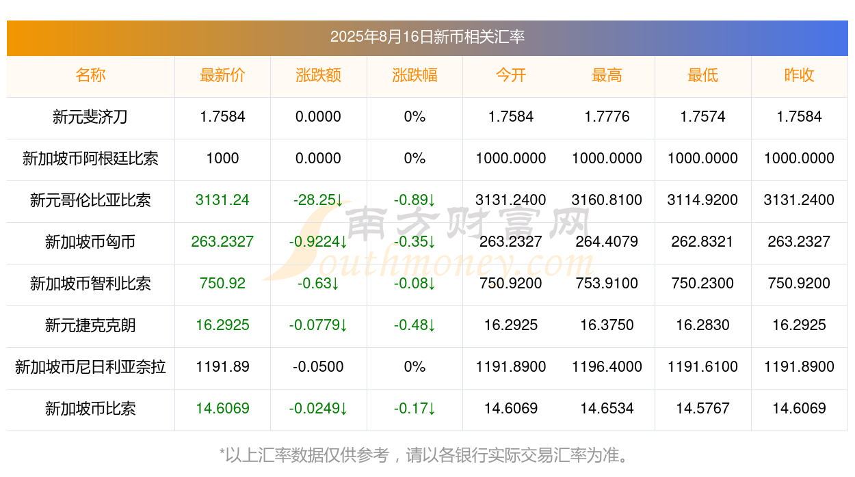
Task: Click the high value 16.3750
Action: pyautogui.click(x=607, y=325)
